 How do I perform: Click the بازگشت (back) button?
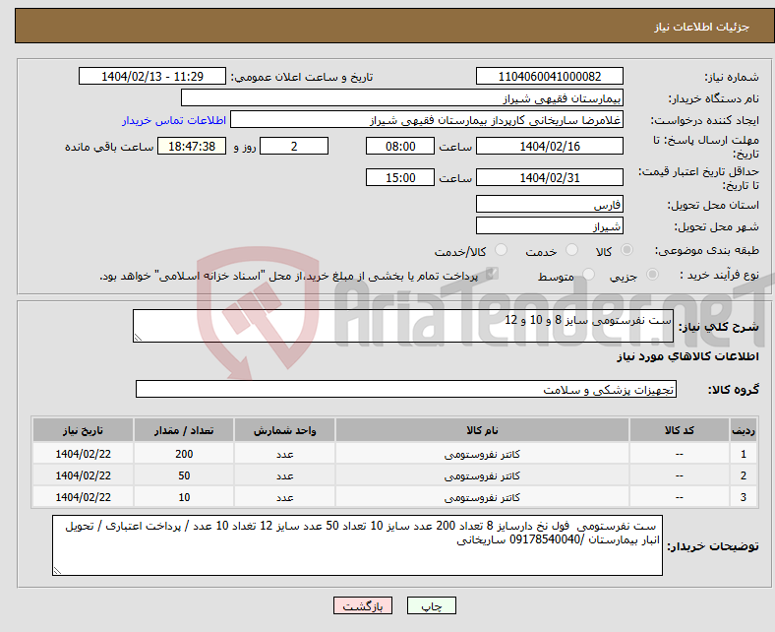pos(362,605)
